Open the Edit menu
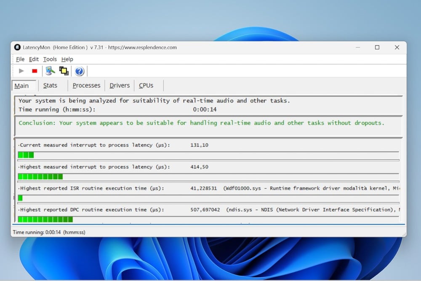 click(x=34, y=59)
